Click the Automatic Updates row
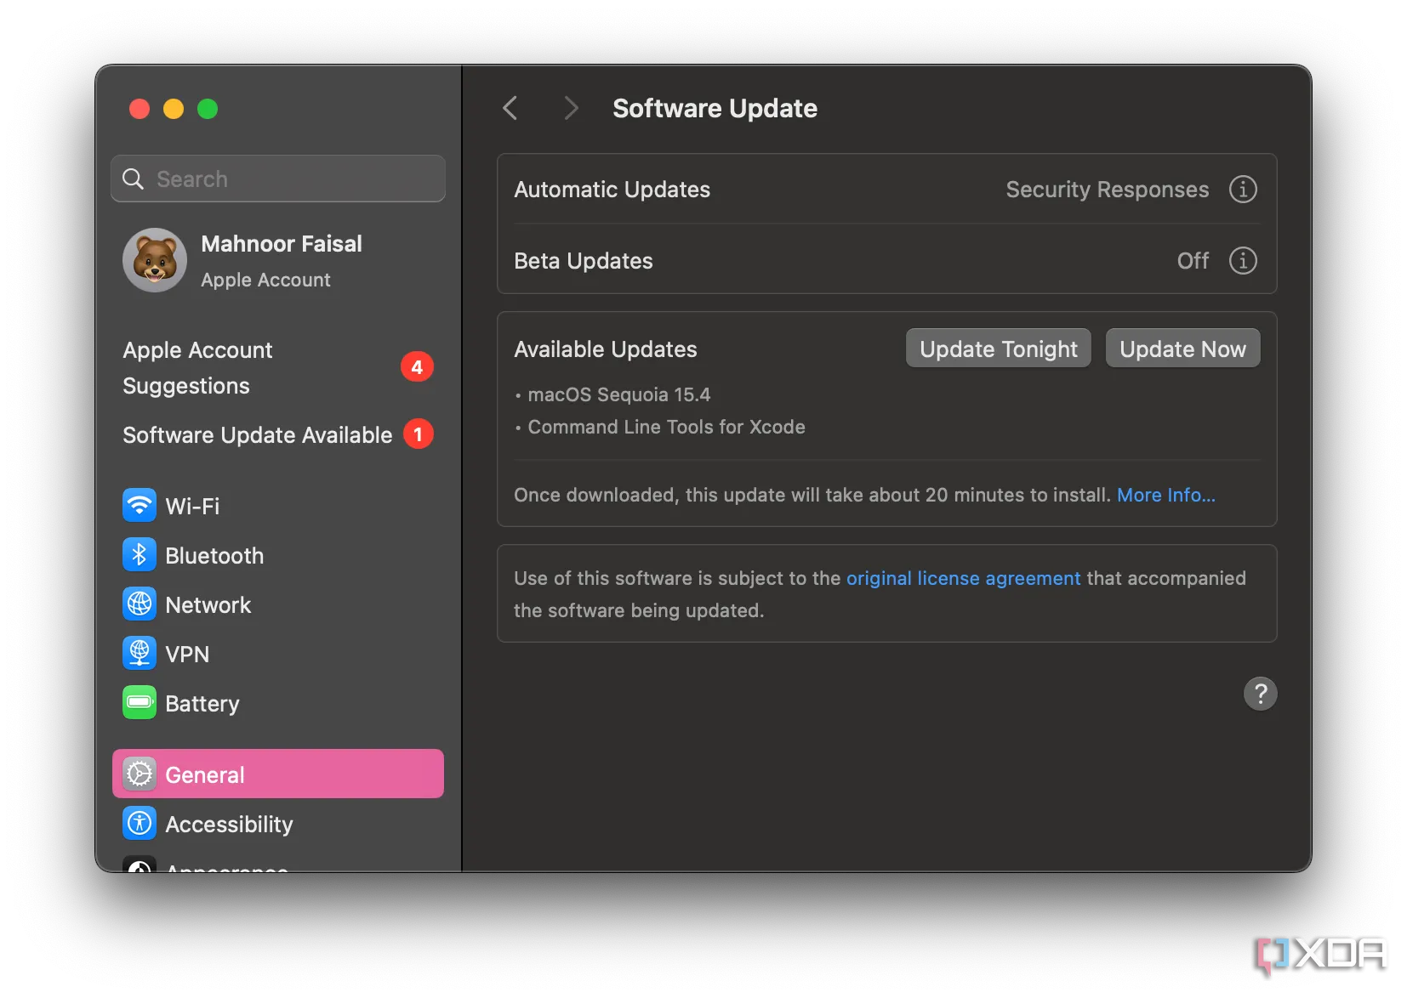This screenshot has width=1407, height=998. 886,189
